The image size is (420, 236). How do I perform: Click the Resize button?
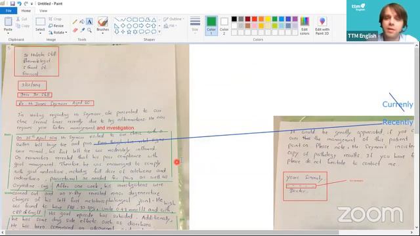[x=56, y=26]
